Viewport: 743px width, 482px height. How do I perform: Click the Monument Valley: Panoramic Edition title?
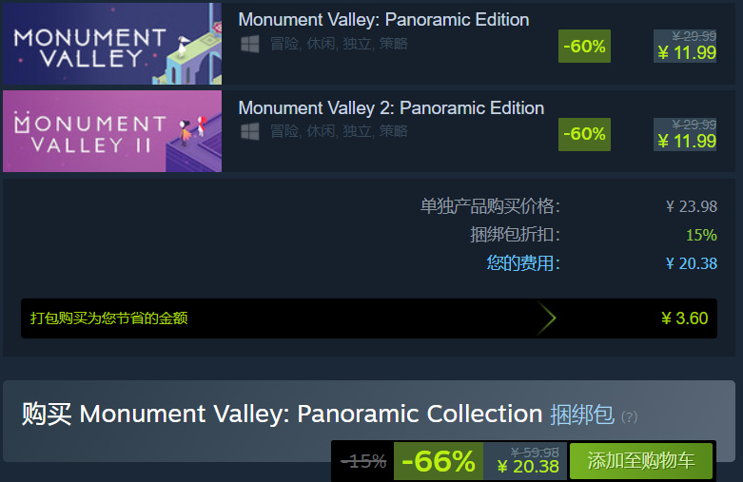click(x=383, y=19)
